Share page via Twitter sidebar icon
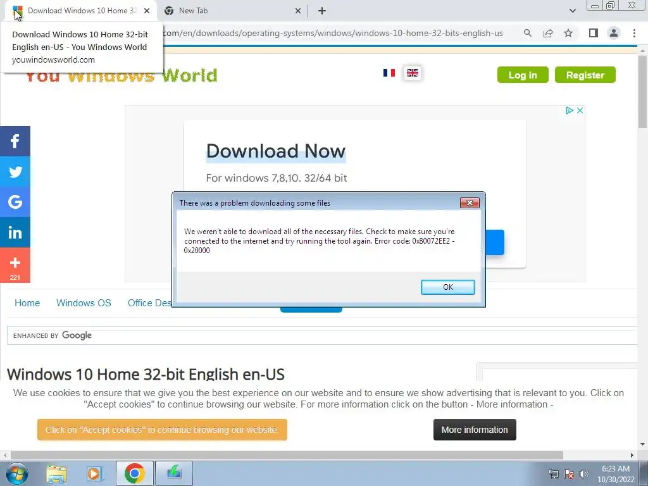Image resolution: width=648 pixels, height=486 pixels. [x=15, y=171]
